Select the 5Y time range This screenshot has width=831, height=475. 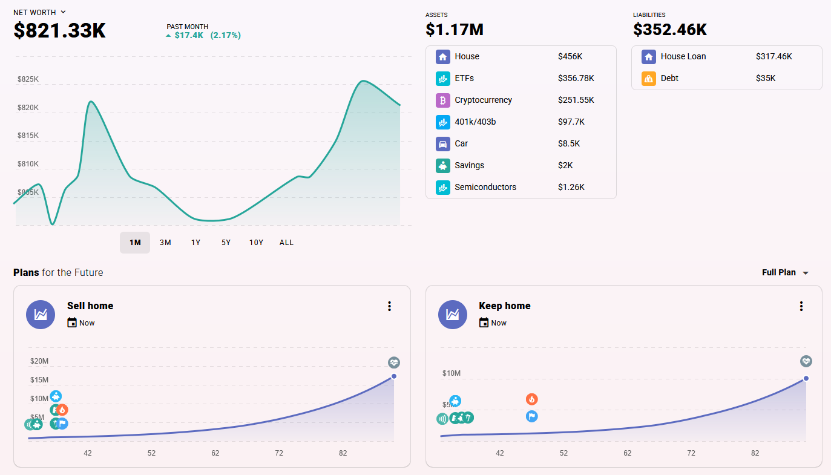click(x=226, y=243)
